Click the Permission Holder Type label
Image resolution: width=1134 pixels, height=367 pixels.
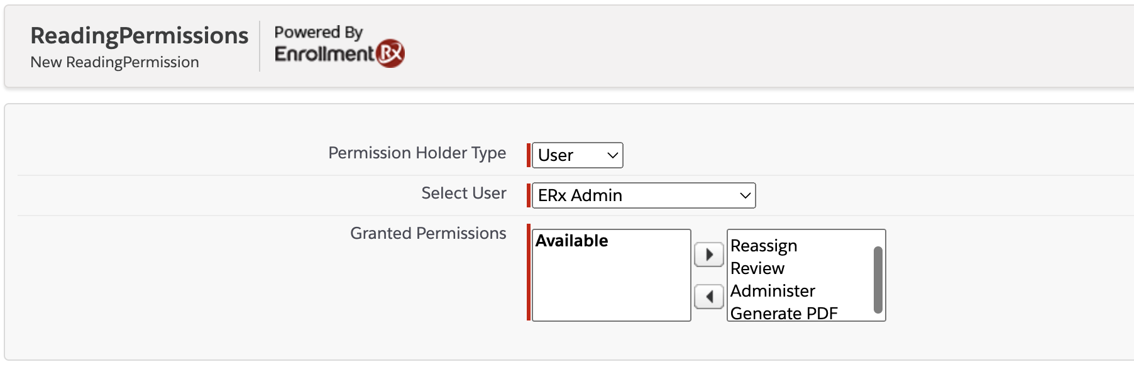tap(417, 153)
